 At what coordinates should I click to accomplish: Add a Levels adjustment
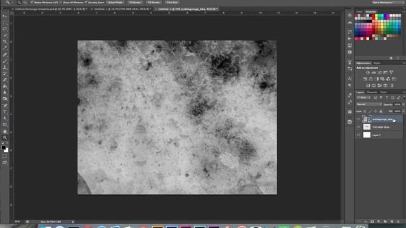[374, 73]
